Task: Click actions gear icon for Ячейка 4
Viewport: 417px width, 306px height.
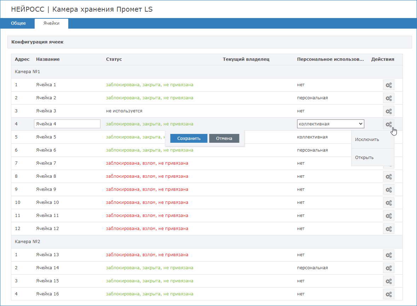Action: pyautogui.click(x=388, y=124)
